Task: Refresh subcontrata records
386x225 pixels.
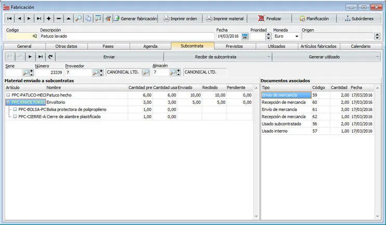Action: tap(50, 57)
